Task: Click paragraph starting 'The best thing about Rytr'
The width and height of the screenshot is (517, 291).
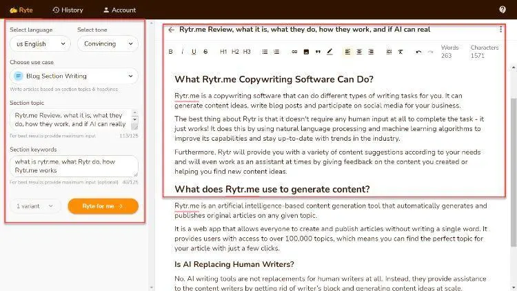Action: (329, 129)
